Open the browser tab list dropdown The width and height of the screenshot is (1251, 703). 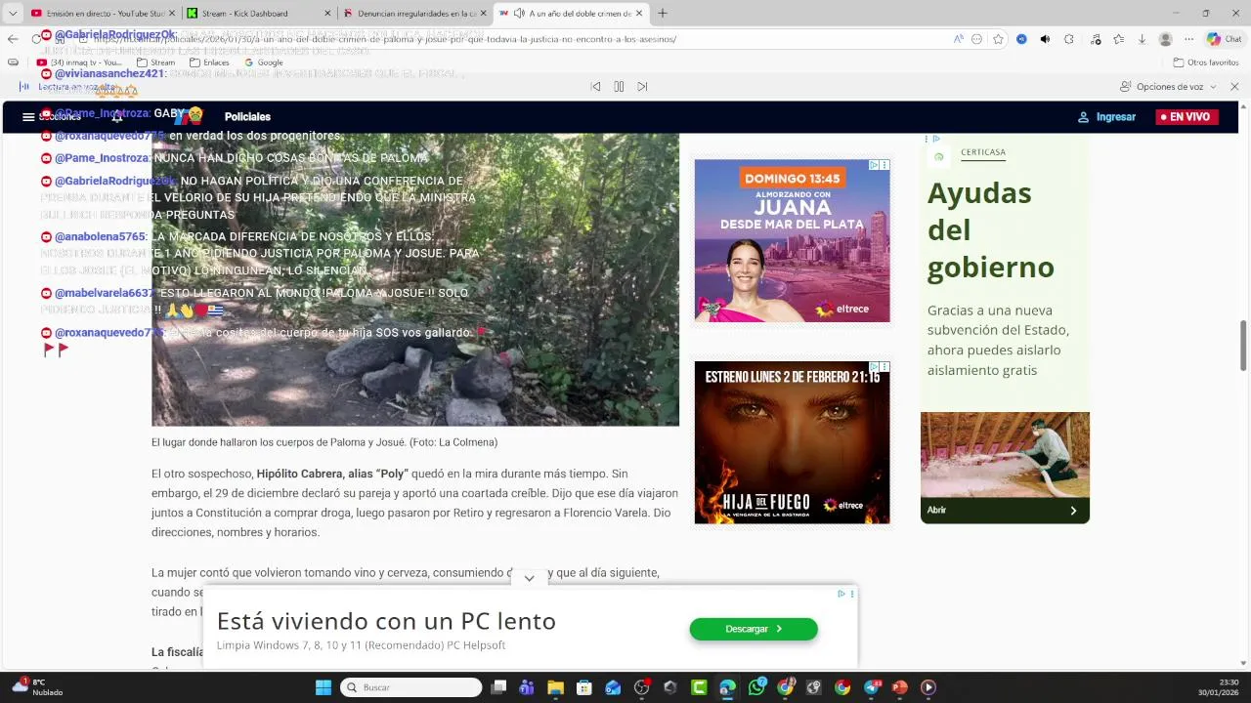pos(13,14)
